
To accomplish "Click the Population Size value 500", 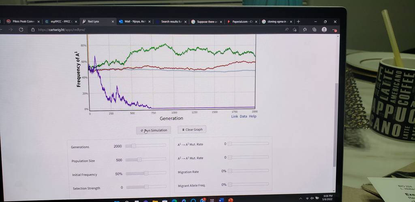I will point(119,160).
